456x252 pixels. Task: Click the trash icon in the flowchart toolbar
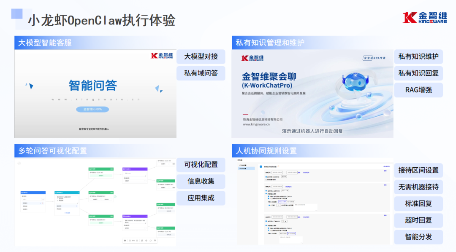point(155,240)
